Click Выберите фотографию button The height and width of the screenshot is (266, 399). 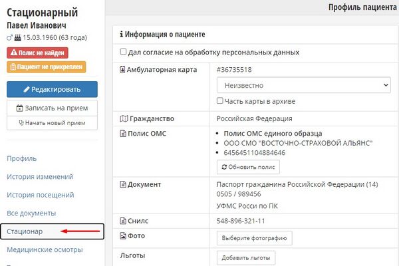click(255, 238)
